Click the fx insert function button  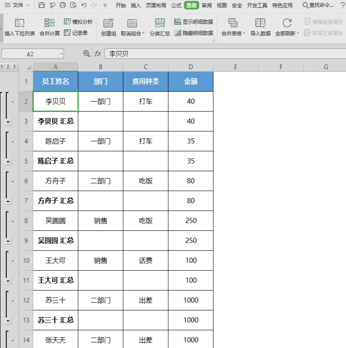tap(98, 53)
